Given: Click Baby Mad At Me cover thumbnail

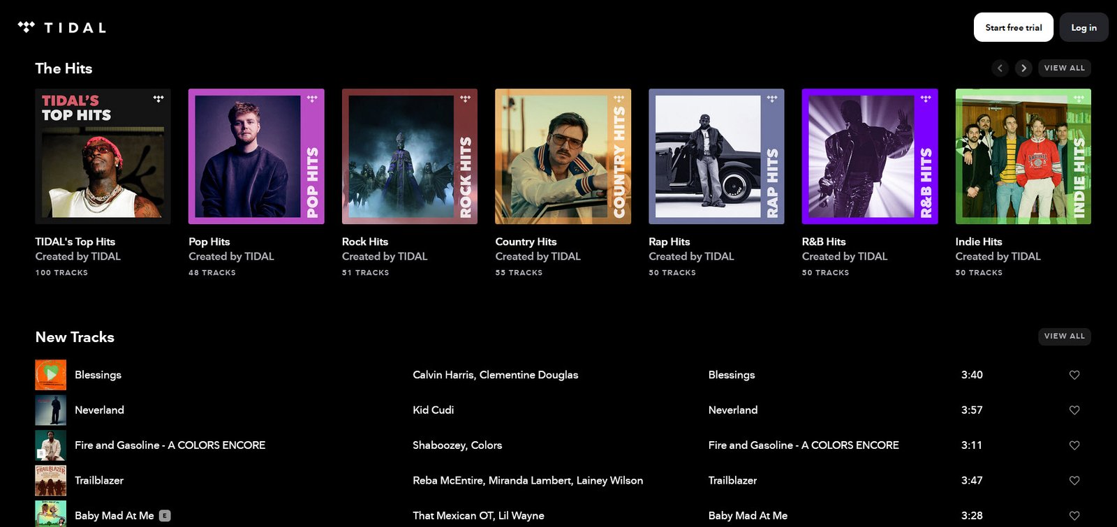Looking at the screenshot, I should pyautogui.click(x=51, y=514).
